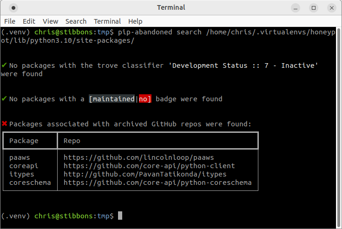342x229 pixels.
Task: Click the green check beside trove classifier line
Action: pos(4,65)
